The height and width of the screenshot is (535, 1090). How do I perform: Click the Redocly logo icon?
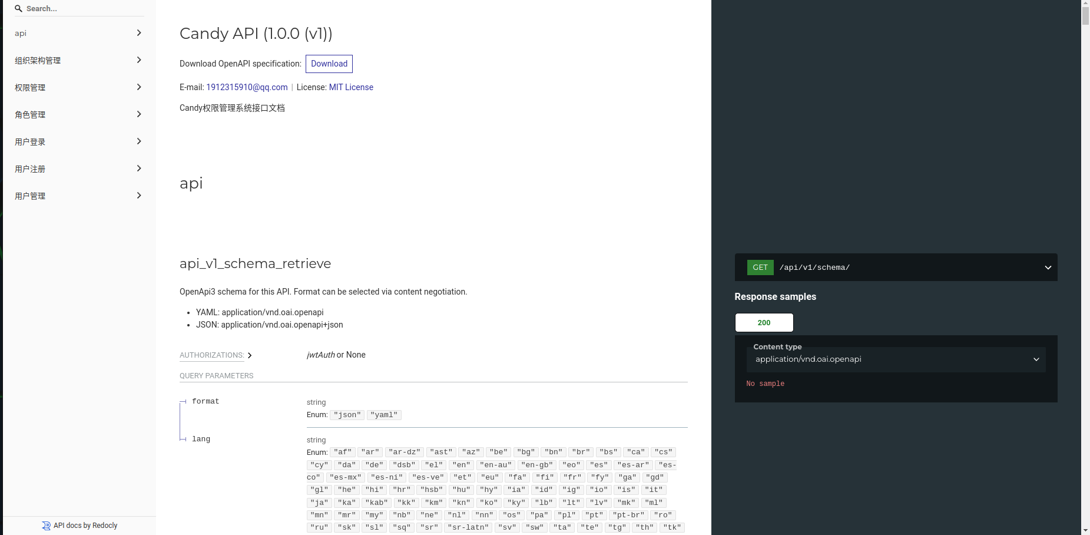tap(46, 526)
